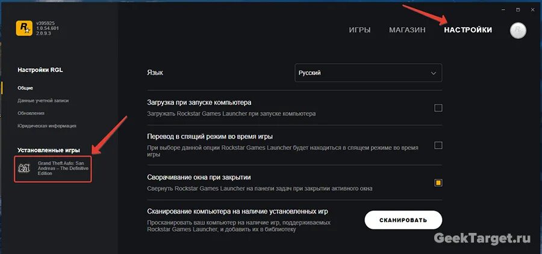Open the Язык language dropdown
This screenshot has width=542, height=254.
pos(368,73)
